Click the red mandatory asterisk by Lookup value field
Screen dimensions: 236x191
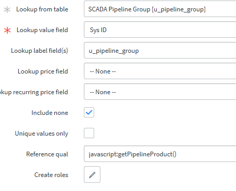7,31
